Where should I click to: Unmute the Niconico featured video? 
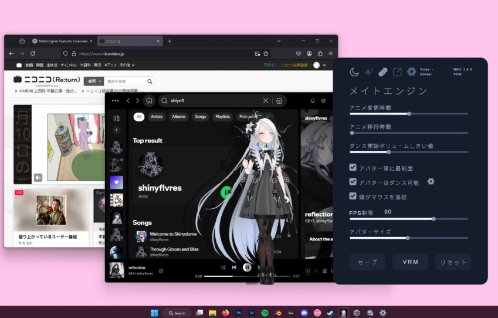pos(38,178)
